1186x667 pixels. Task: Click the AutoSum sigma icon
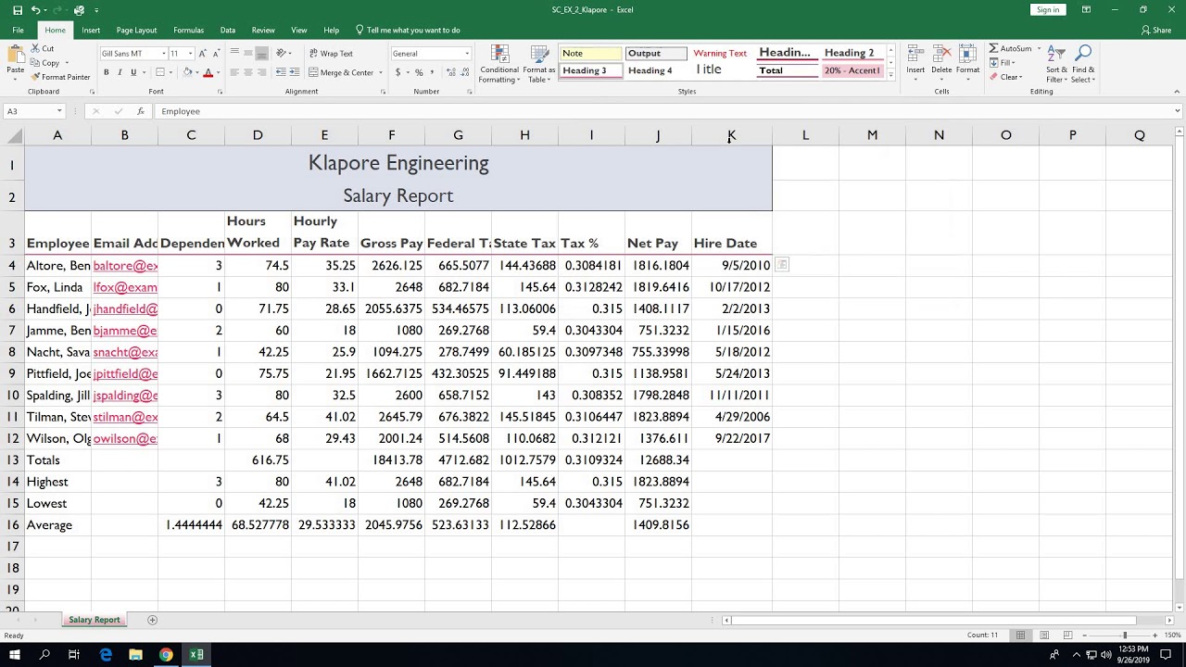[x=993, y=48]
